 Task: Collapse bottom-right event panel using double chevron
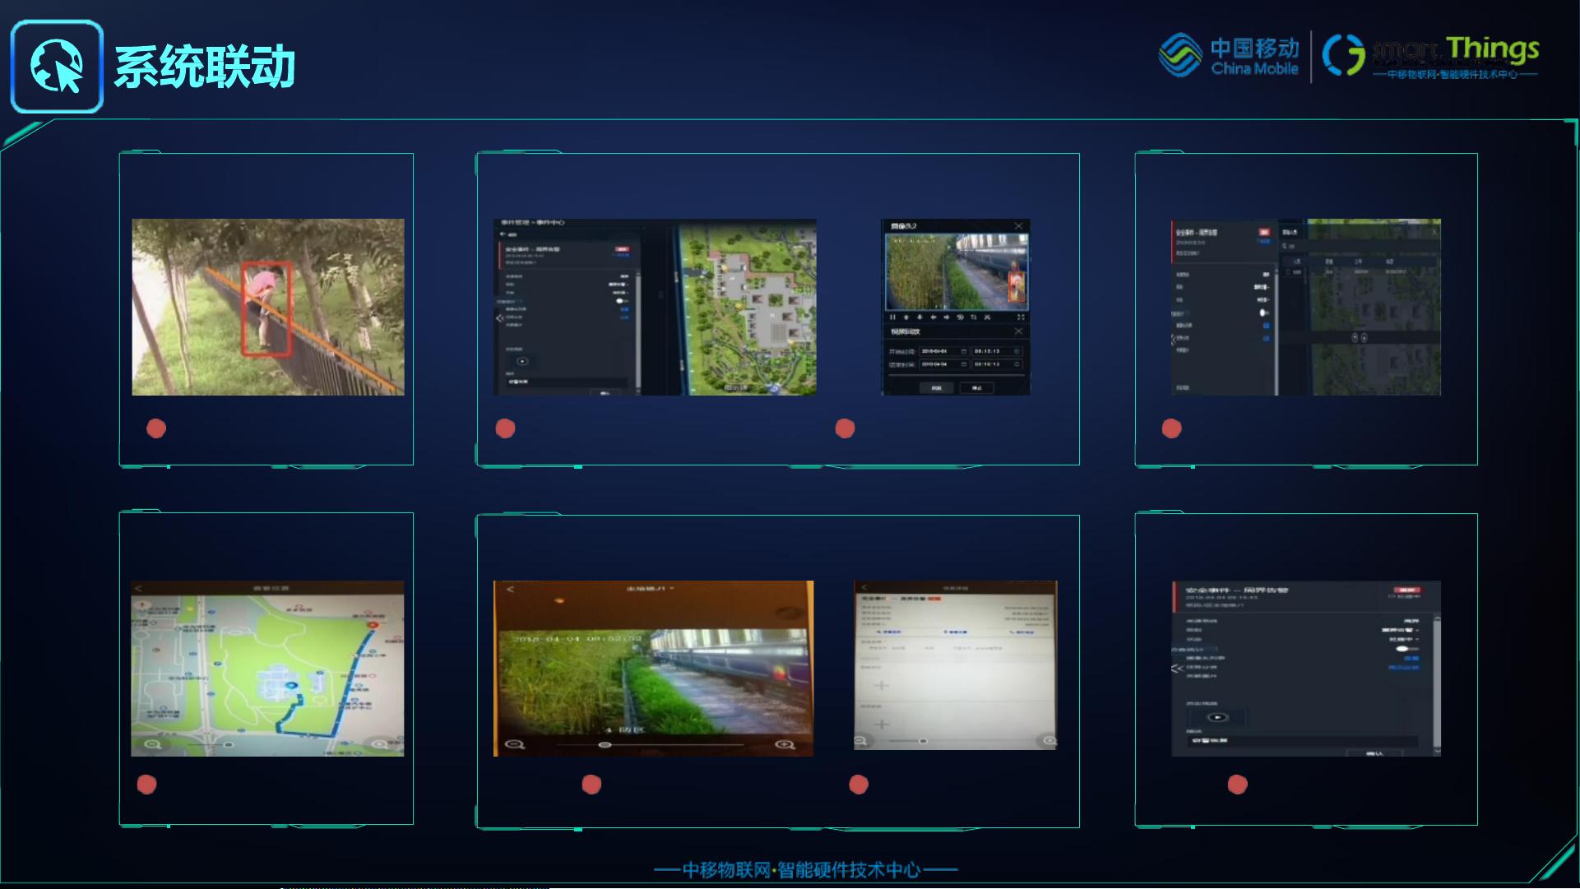1177,669
